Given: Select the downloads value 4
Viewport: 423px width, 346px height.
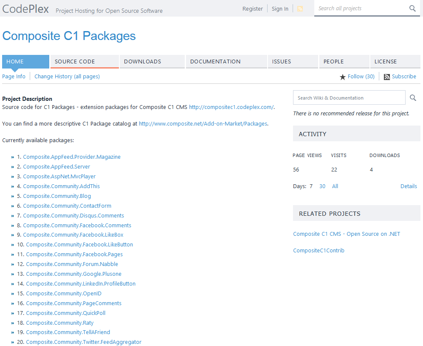Looking at the screenshot, I should click(x=371, y=170).
